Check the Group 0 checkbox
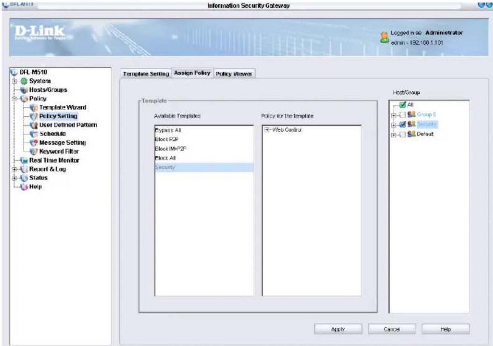The height and width of the screenshot is (346, 493). (402, 115)
